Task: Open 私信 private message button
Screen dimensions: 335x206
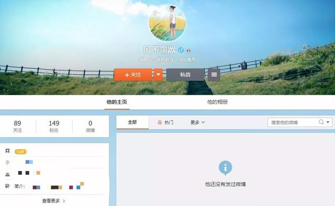Action: coord(185,75)
